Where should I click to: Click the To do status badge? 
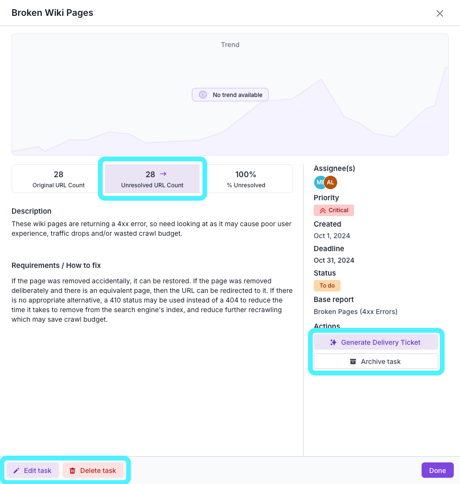(327, 286)
